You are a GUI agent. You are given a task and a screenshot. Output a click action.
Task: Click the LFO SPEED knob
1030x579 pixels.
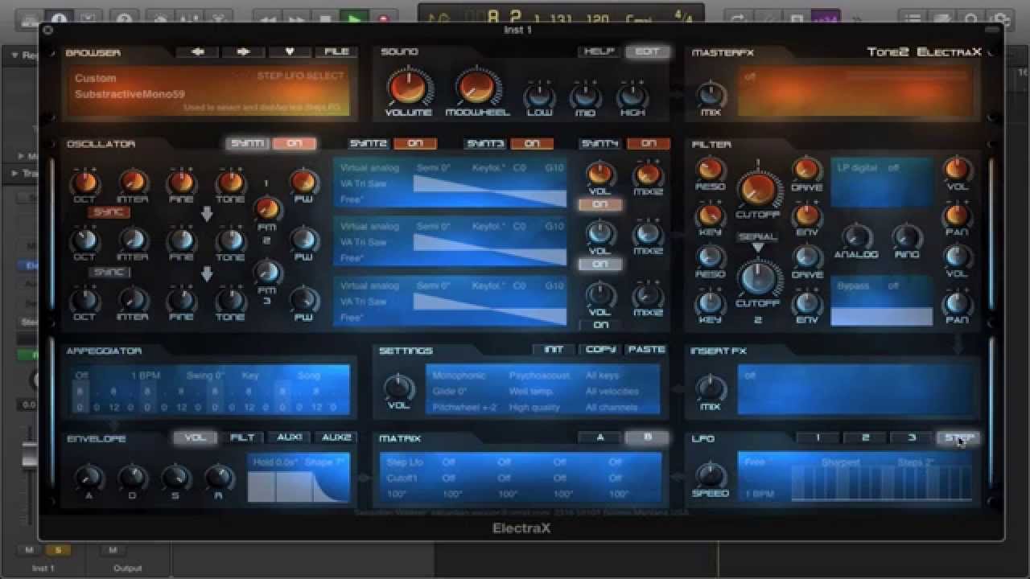point(711,475)
